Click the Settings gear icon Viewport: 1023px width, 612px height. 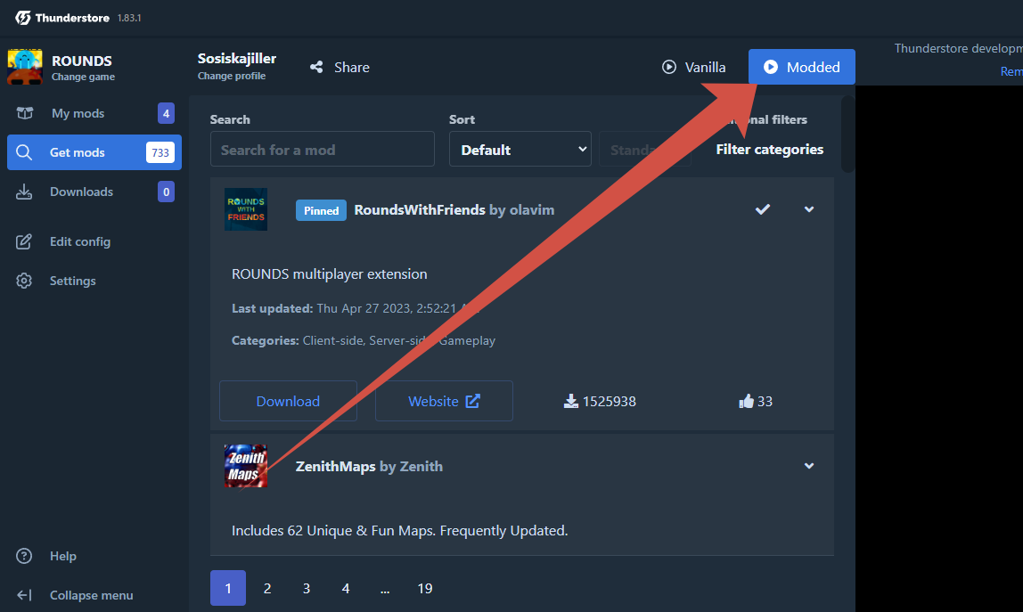pyautogui.click(x=24, y=281)
